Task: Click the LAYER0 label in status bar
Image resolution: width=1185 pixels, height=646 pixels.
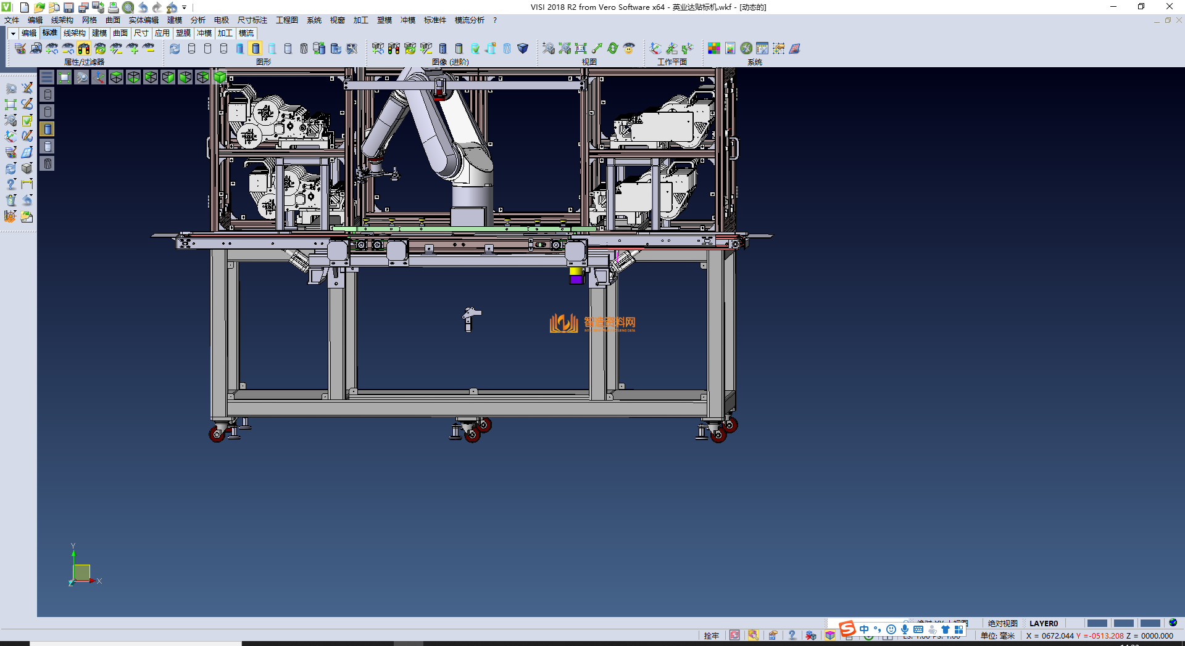Action: click(1043, 623)
